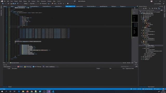Toggle the 0 Warnings filter
166x93 pixels.
pos(28,67)
